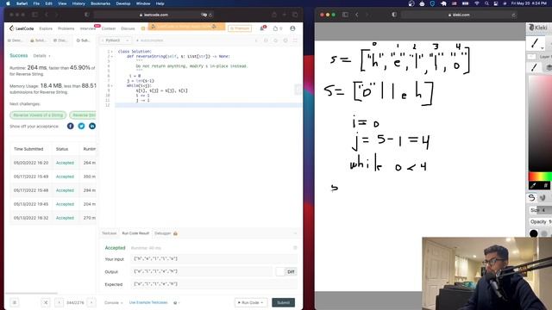Click the Autocomplete toggle in the editor toolbar
Image resolution: width=552 pixels, height=310 pixels.
click(x=149, y=40)
